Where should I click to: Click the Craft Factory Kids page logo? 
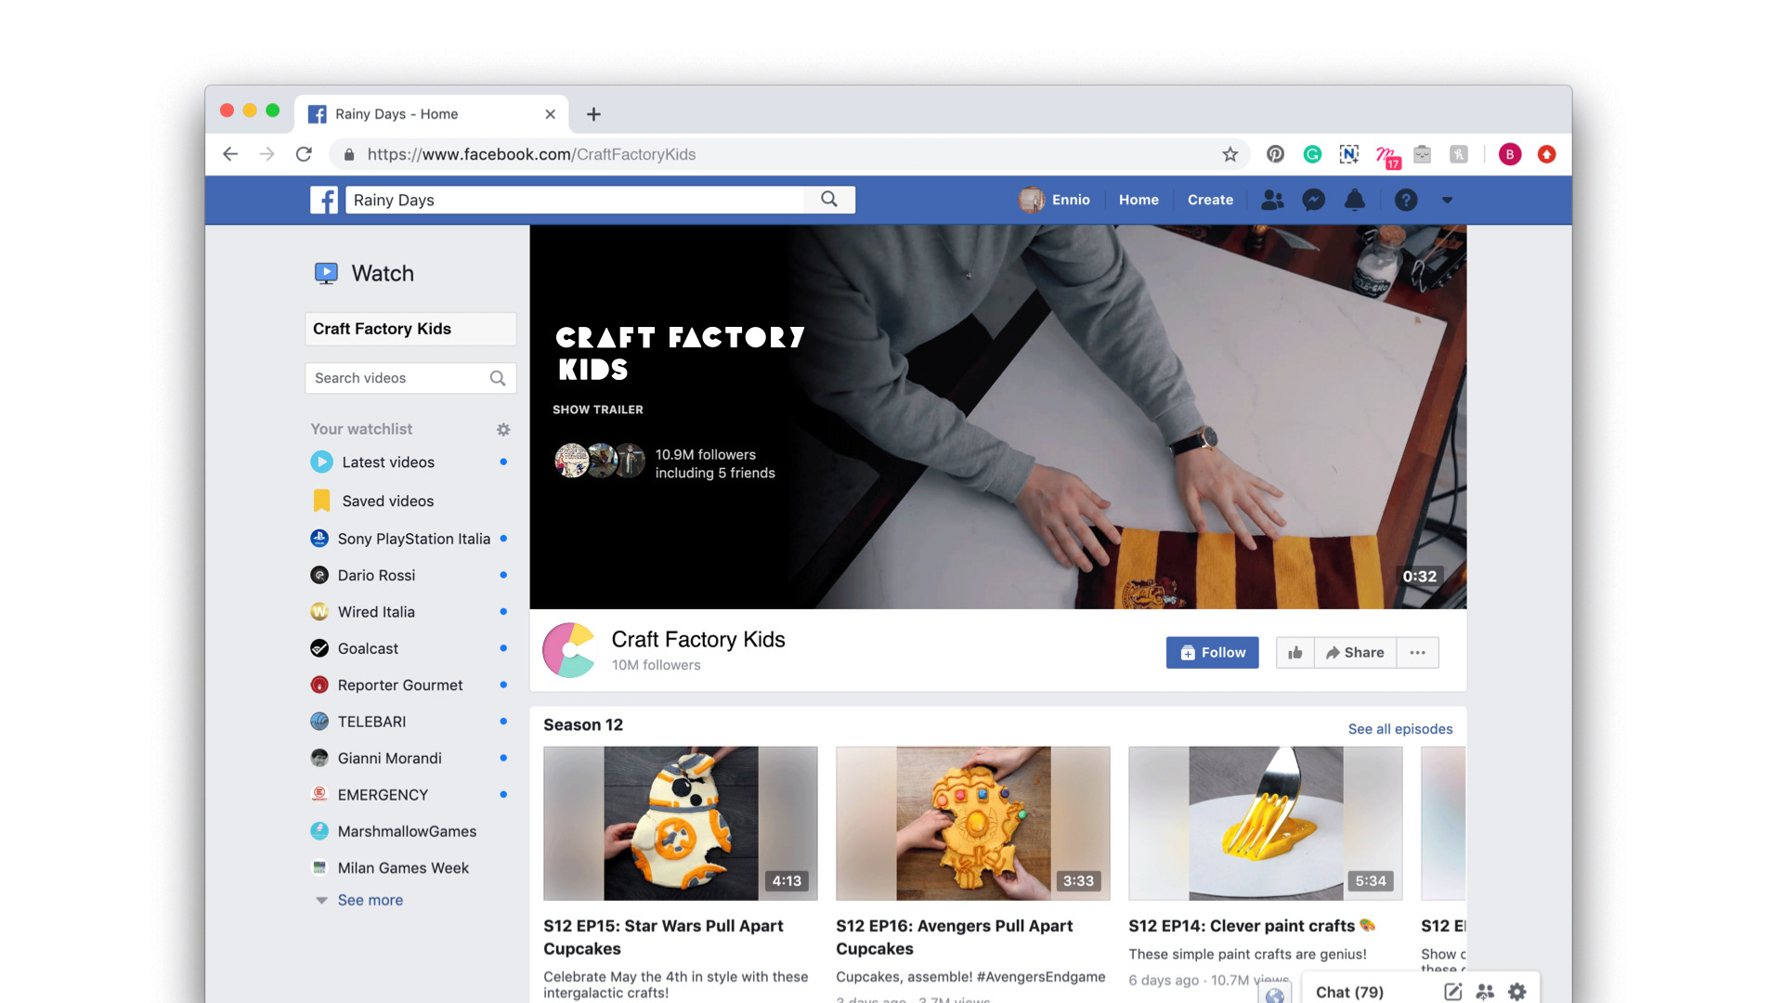(x=569, y=650)
